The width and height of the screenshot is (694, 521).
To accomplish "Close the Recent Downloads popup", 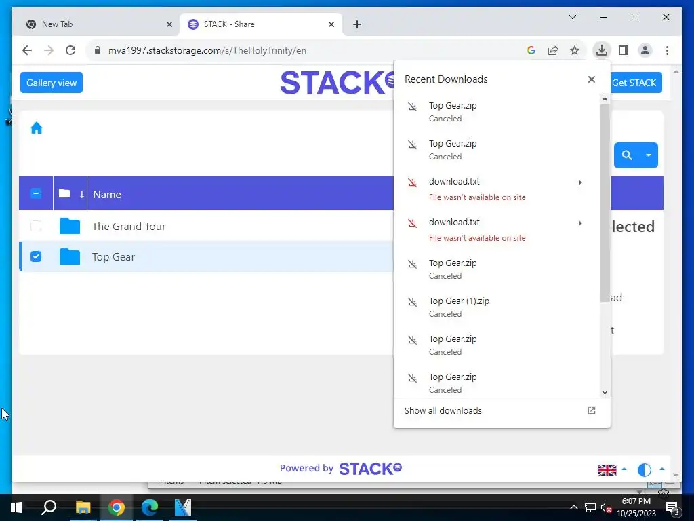I will coord(591,79).
